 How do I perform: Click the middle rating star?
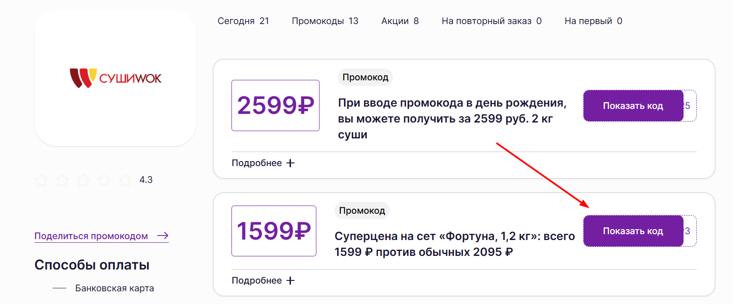(x=84, y=180)
